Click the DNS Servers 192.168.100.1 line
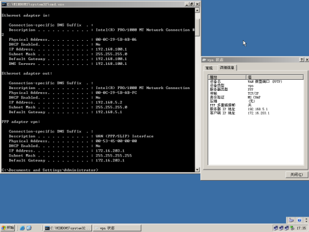 [x=68, y=64]
